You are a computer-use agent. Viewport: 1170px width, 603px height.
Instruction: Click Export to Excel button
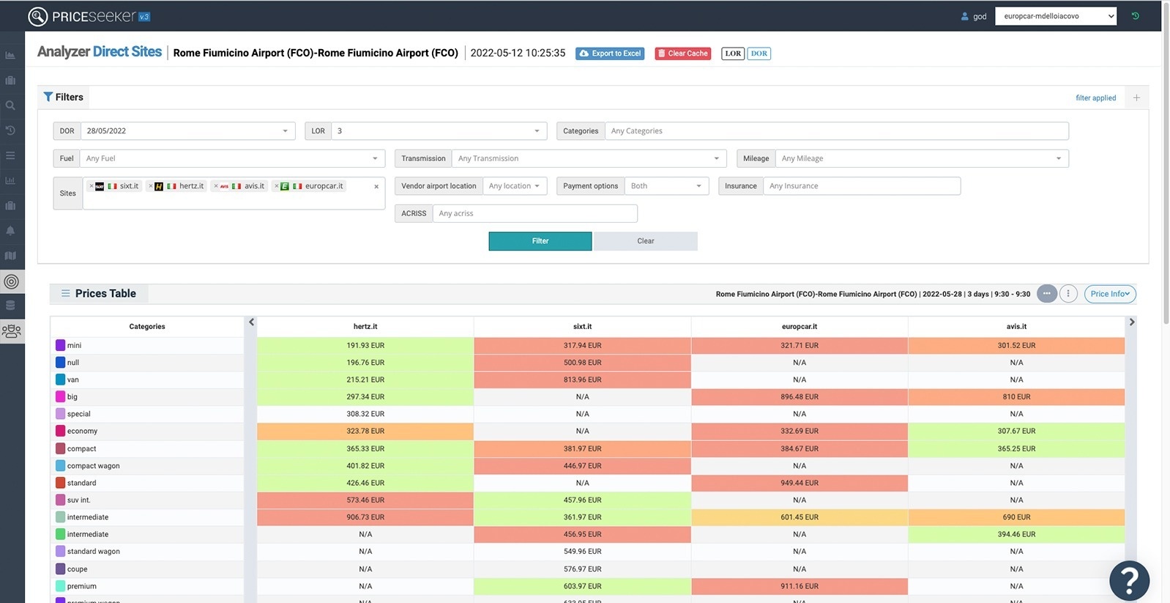tap(610, 53)
